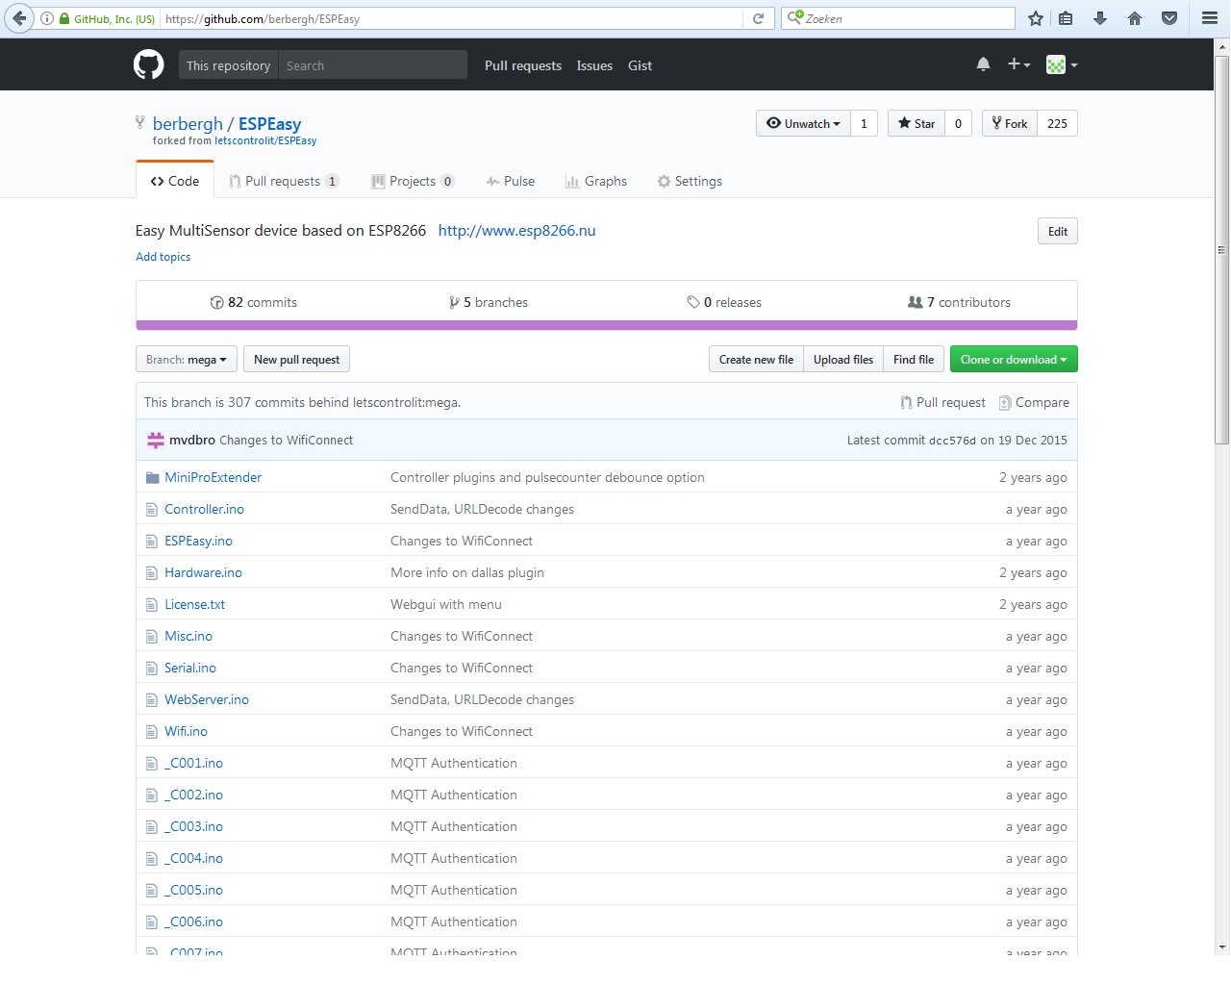Open the create new plus dropdown

point(1018,64)
